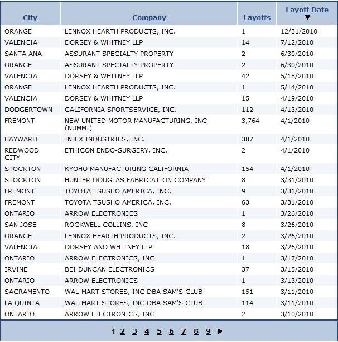The image size is (338, 342).
Task: Select the 151 layoffs value
Action: [x=247, y=292]
